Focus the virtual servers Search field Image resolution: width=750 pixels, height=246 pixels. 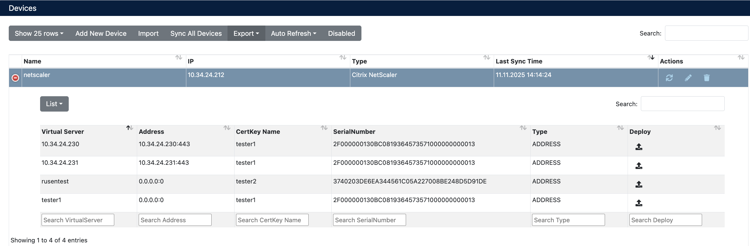tap(682, 104)
